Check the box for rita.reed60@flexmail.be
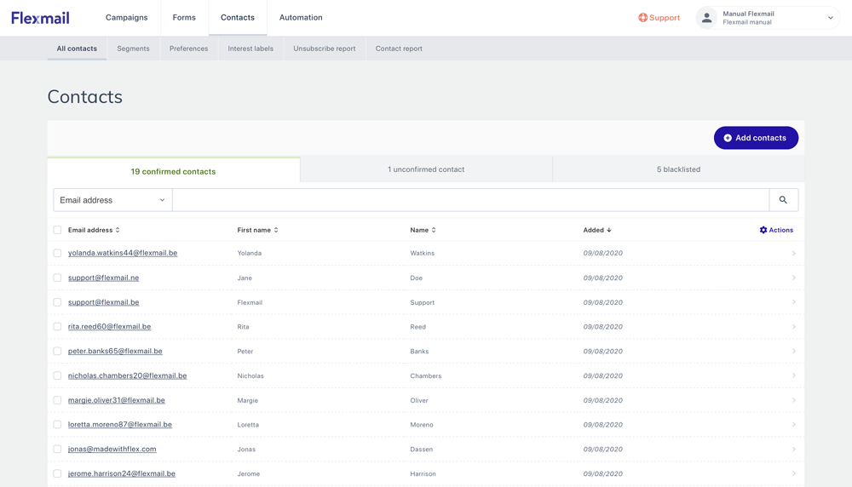This screenshot has height=487, width=852. tap(57, 327)
